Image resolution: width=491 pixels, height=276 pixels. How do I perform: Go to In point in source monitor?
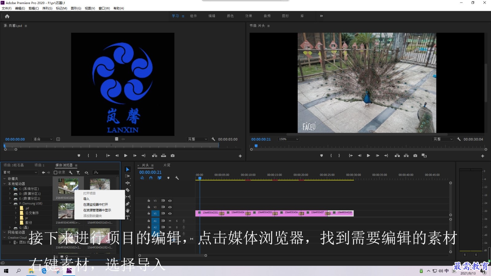[108, 156]
